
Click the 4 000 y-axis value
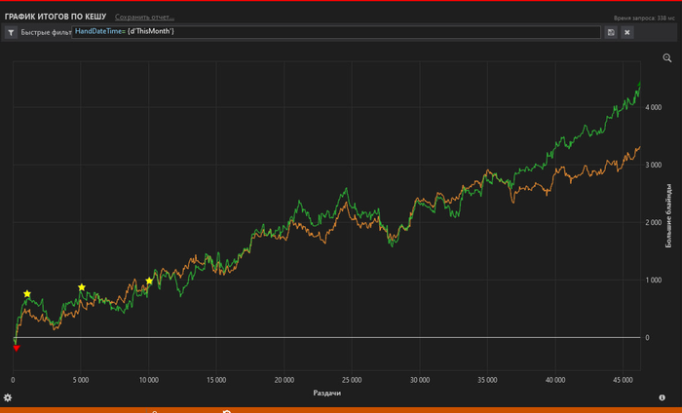pyautogui.click(x=654, y=107)
